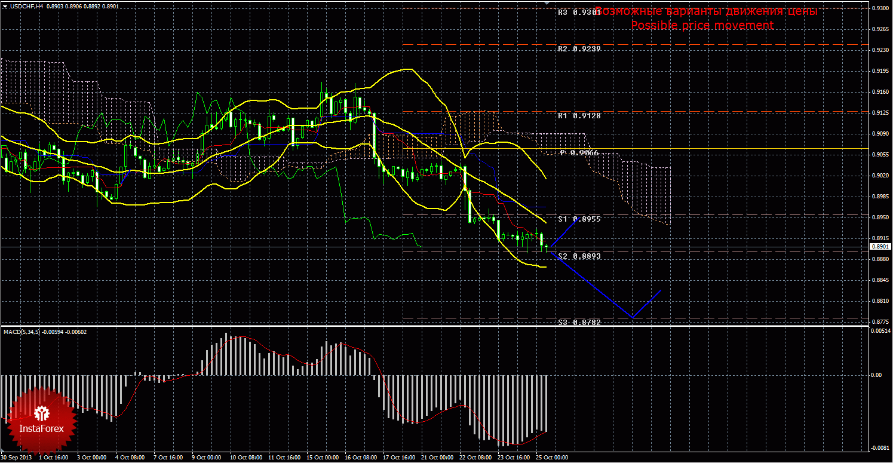Viewport: 893px width, 463px height.
Task: Click 0.9300 on the price scale
Action: pos(881,8)
